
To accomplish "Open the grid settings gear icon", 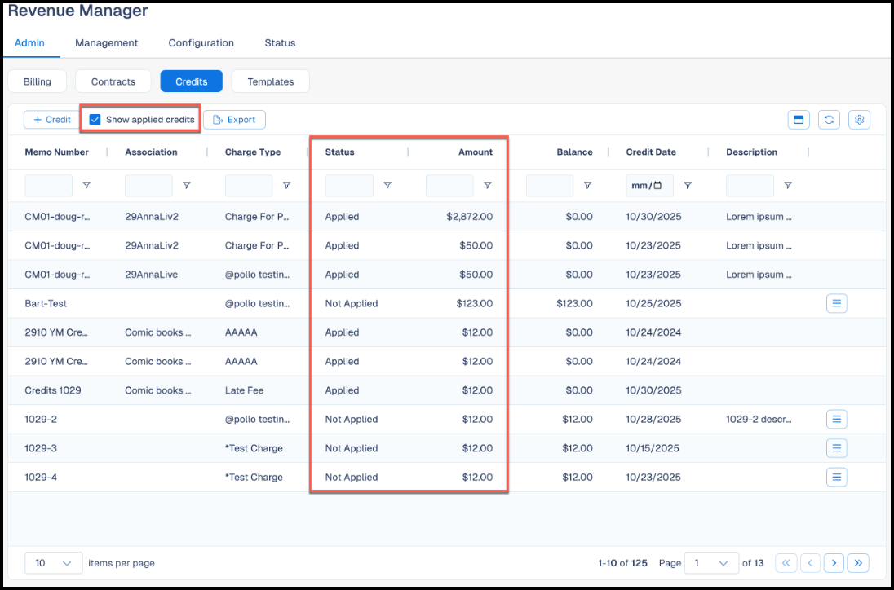I will 860,120.
